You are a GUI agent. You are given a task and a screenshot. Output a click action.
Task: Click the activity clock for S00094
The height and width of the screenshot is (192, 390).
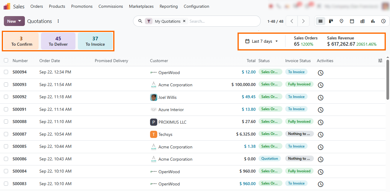321,73
